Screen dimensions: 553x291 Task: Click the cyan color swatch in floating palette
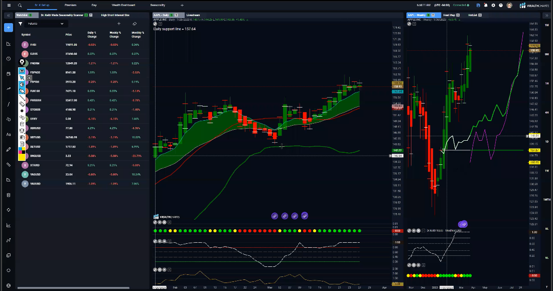(x=20, y=149)
